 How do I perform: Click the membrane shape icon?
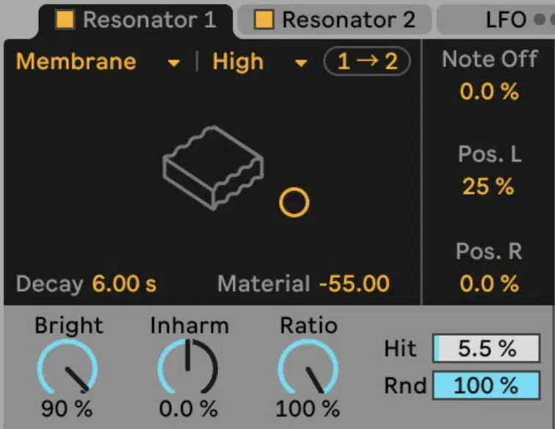pyautogui.click(x=213, y=168)
